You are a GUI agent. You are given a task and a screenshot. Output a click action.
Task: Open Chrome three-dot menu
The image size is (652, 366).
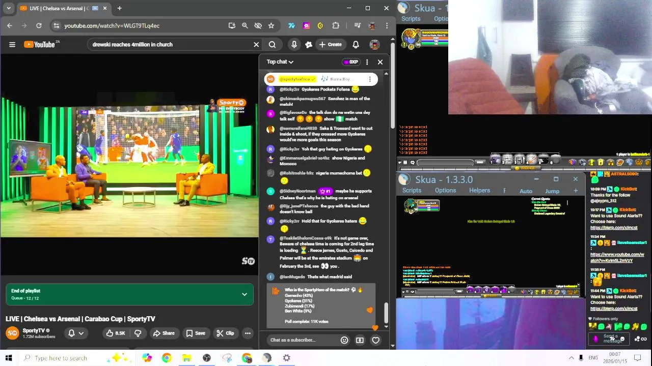click(387, 25)
